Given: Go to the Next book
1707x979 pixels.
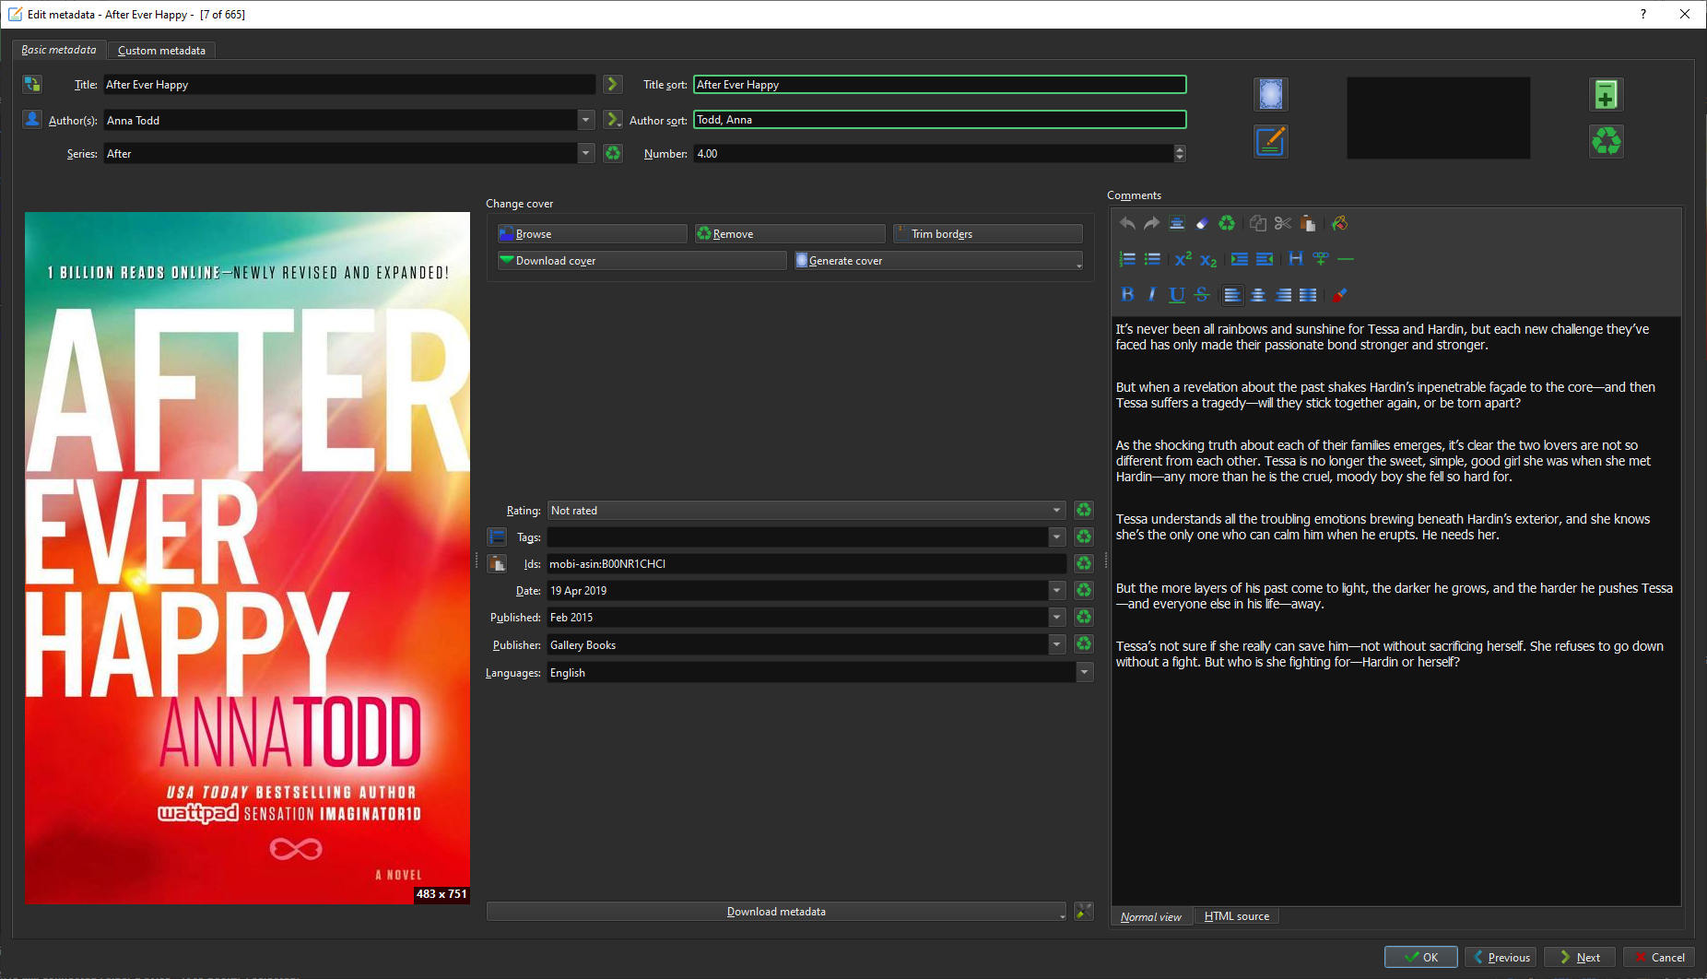Looking at the screenshot, I should [1579, 957].
